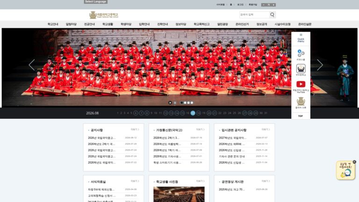
Task: Select day 12 on calendar strip
Action: tap(165, 113)
